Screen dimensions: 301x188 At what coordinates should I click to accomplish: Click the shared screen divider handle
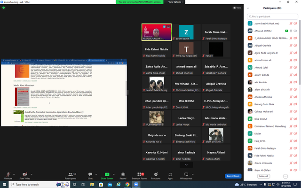pos(128,93)
